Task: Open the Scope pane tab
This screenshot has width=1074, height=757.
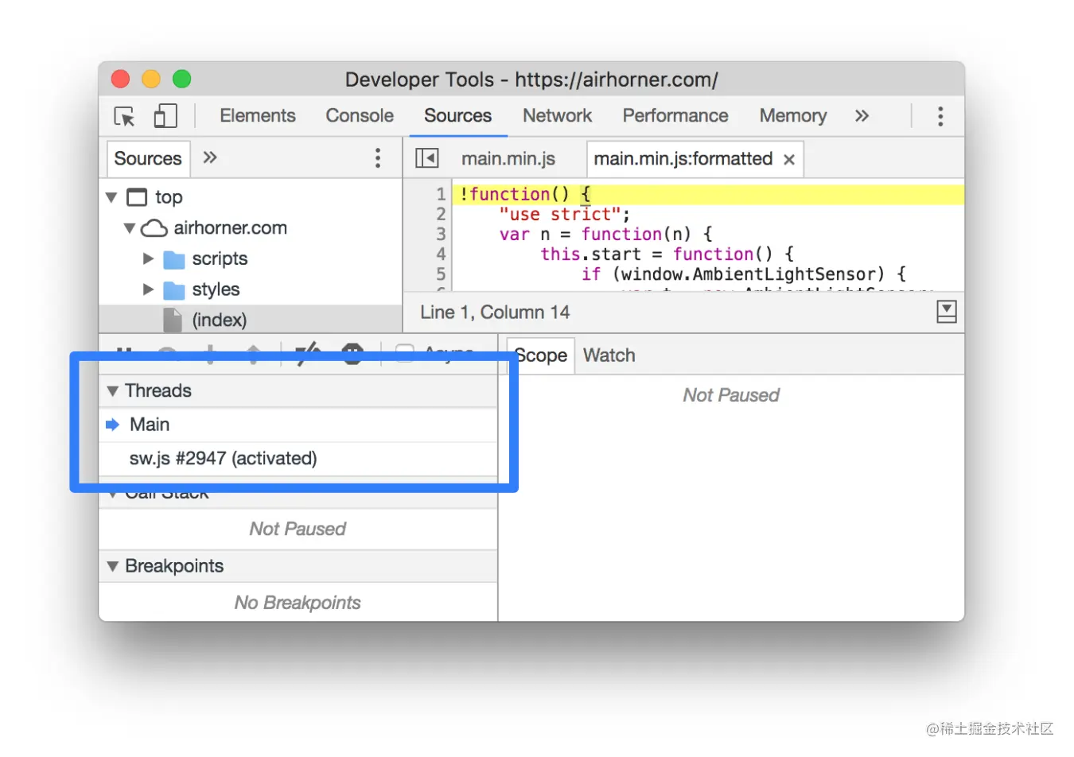Action: (x=541, y=355)
